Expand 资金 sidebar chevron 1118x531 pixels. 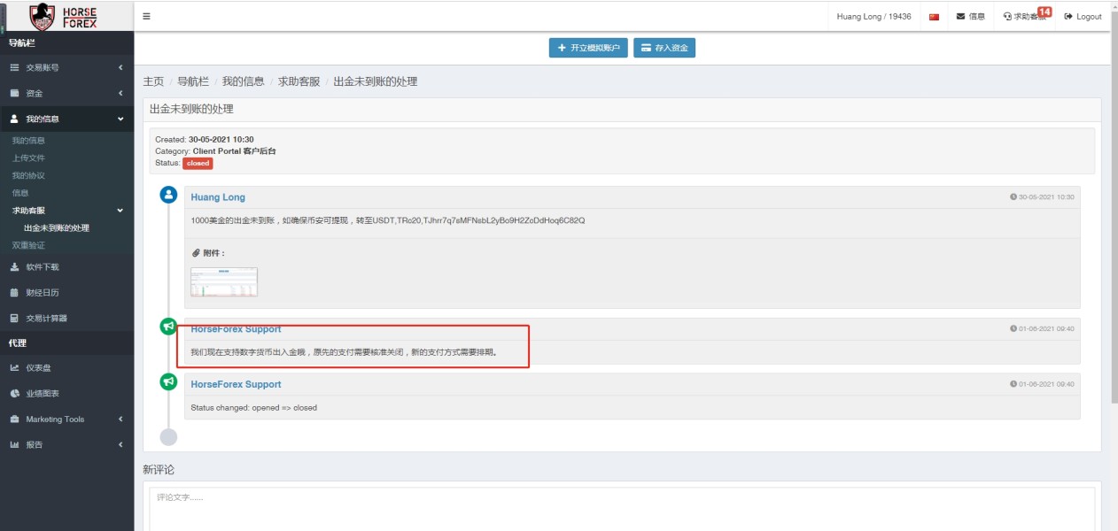click(120, 93)
